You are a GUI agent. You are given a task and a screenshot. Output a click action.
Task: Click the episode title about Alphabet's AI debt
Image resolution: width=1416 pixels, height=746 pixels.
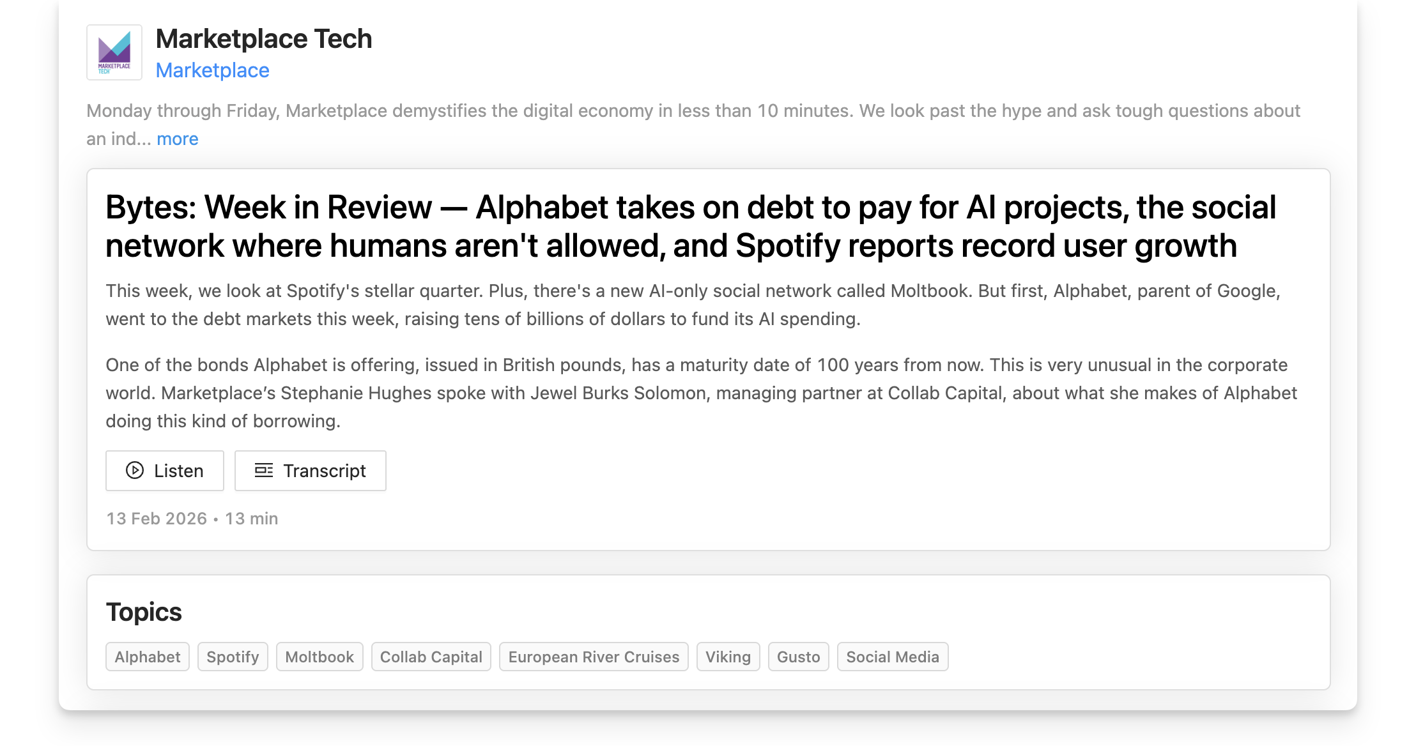point(689,226)
